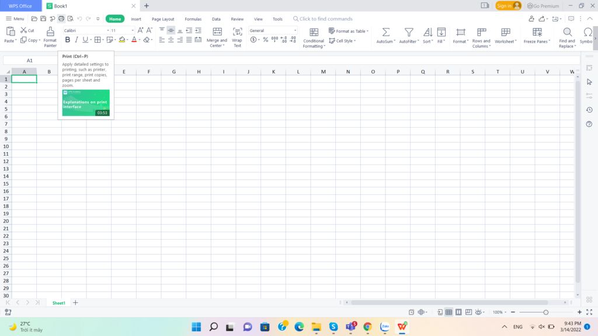The width and height of the screenshot is (598, 336).
Task: Click the Justify alignment icon
Action: coord(189,40)
